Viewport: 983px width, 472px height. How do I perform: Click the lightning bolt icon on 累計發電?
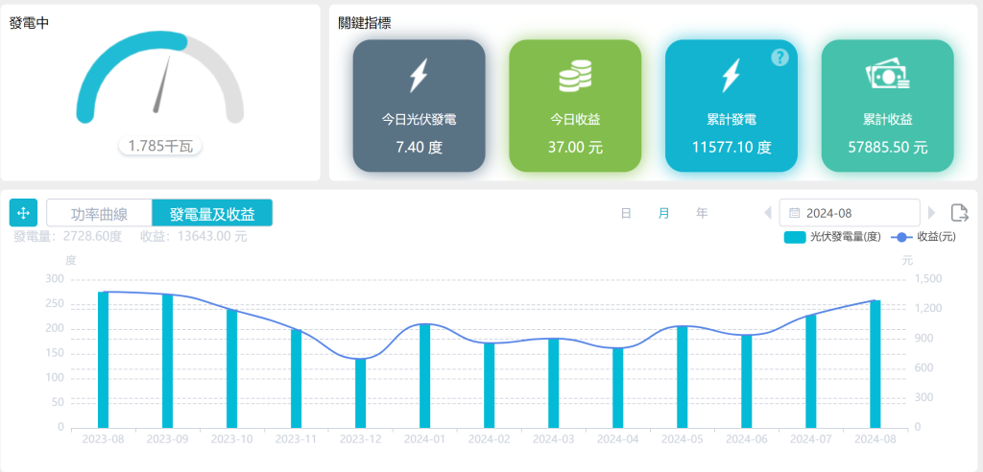click(731, 76)
